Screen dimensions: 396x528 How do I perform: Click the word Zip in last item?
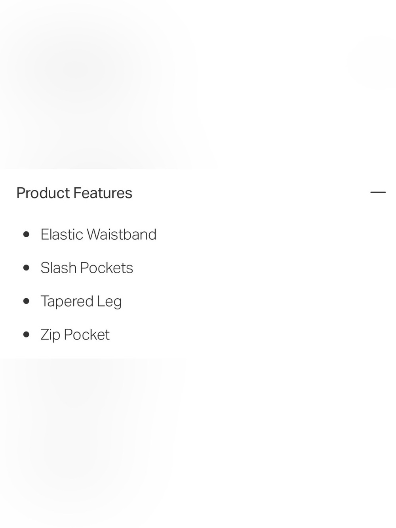coord(50,335)
